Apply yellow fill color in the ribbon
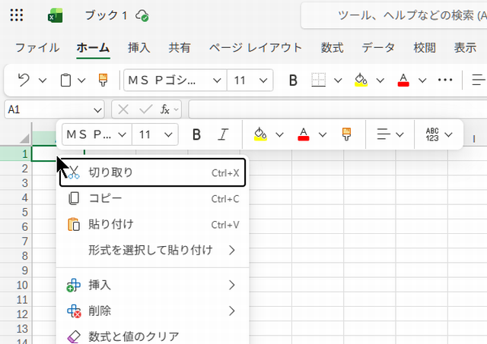This screenshot has height=344, width=487. (361, 80)
